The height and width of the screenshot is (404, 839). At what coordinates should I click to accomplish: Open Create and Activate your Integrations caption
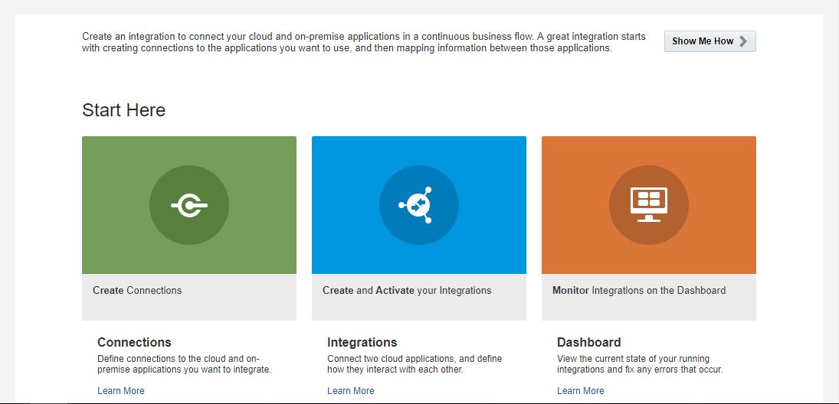[x=407, y=291]
